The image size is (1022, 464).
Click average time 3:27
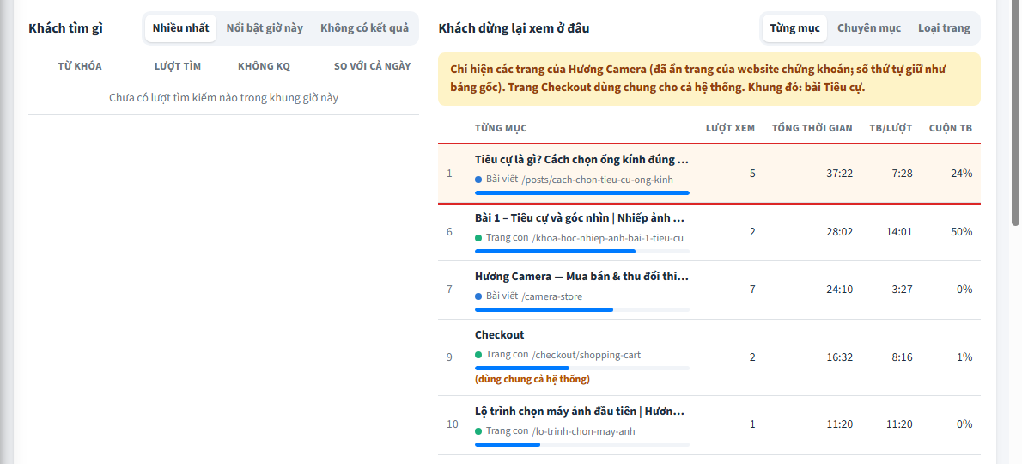click(x=902, y=290)
